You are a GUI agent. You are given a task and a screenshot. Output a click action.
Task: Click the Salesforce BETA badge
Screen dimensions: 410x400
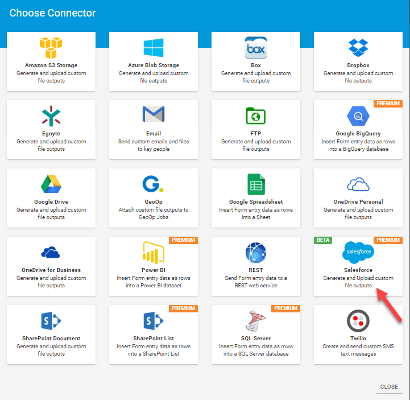tap(323, 240)
